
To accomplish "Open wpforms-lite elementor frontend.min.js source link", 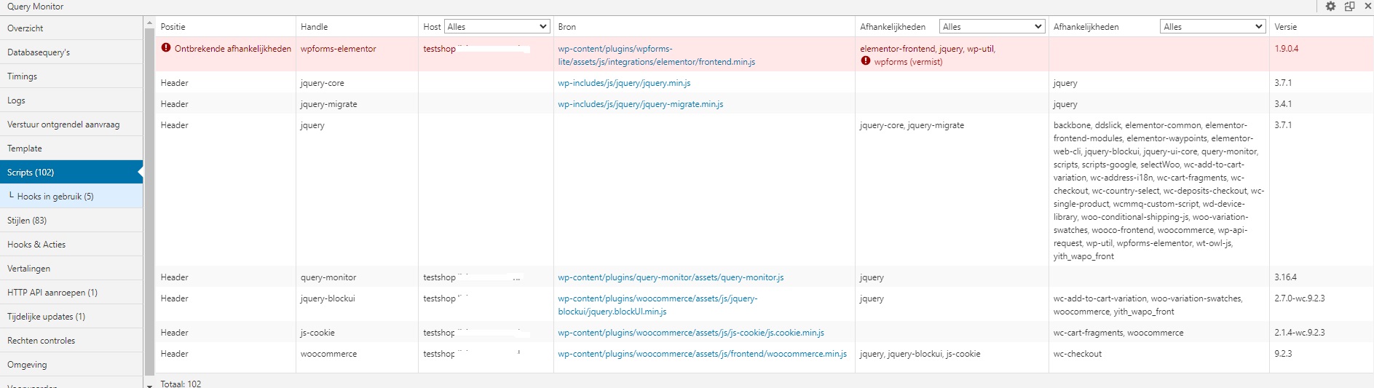I will [656, 55].
